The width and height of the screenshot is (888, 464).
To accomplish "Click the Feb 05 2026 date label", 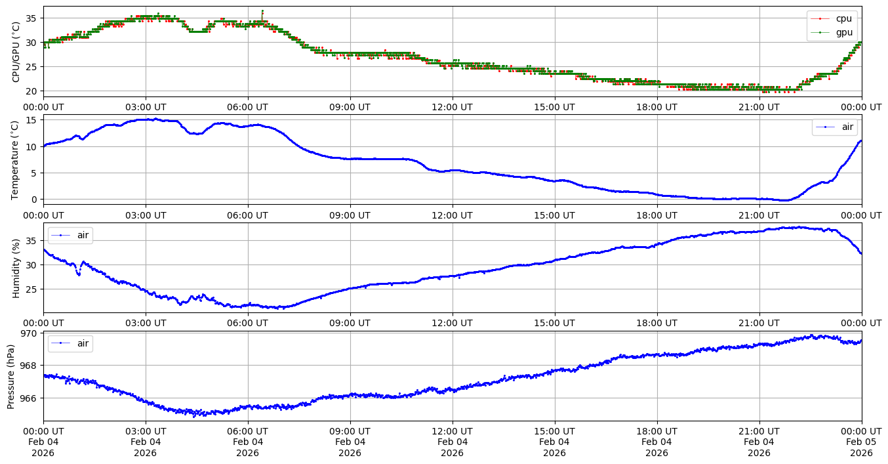I will (x=861, y=442).
